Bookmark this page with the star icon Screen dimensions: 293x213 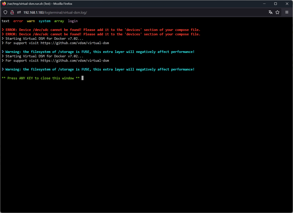[x=277, y=12]
